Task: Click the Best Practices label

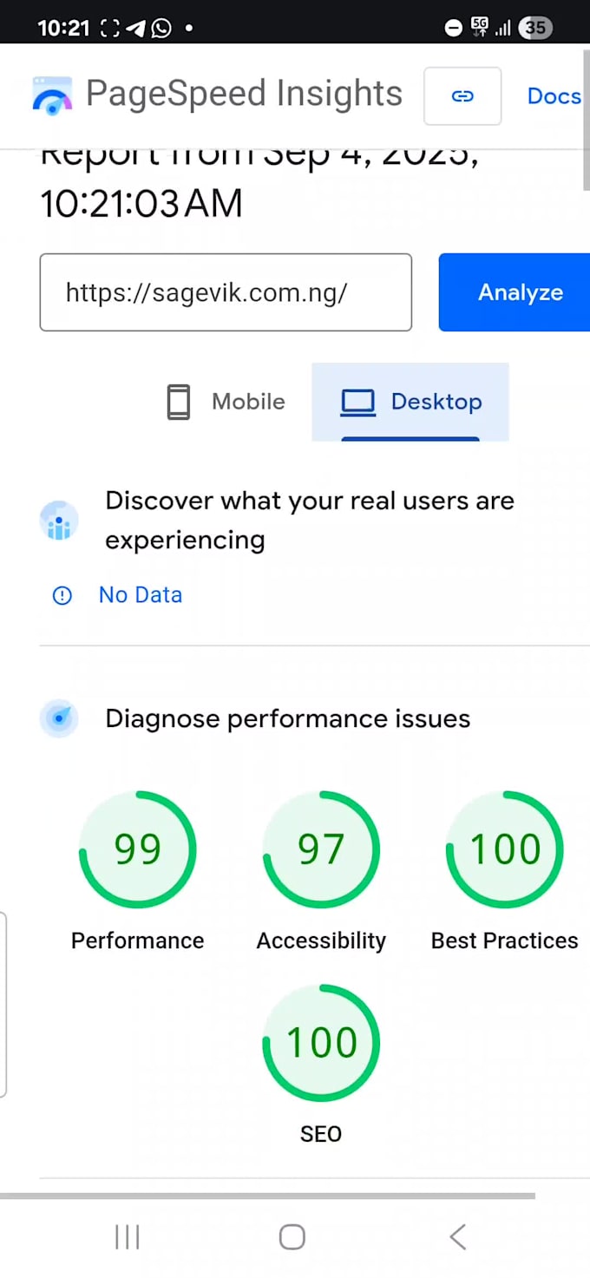Action: (505, 940)
